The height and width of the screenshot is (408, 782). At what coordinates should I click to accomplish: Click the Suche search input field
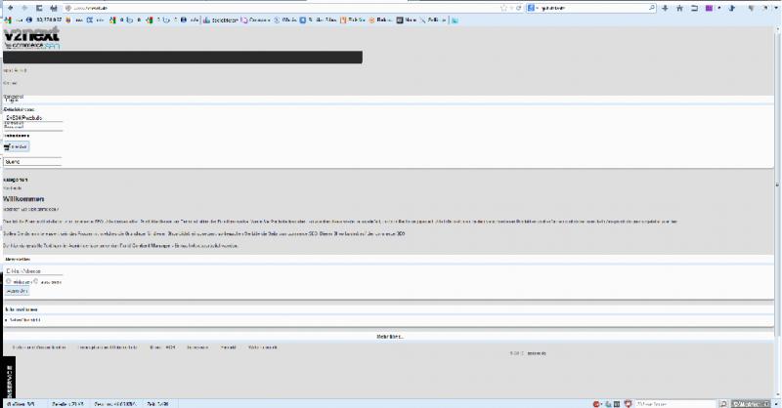[x=32, y=161]
